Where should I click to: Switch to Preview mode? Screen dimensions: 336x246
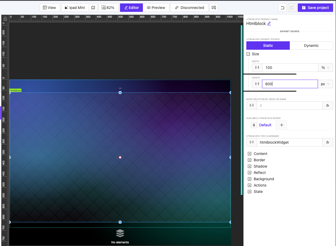coord(156,8)
